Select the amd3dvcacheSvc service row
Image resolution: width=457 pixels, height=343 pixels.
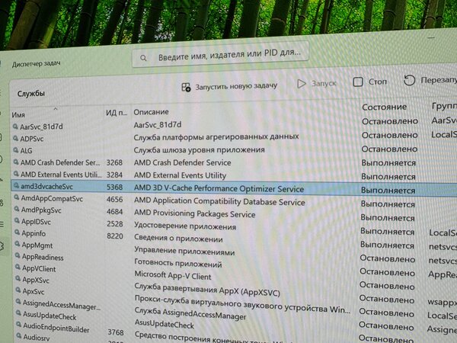tap(233, 188)
